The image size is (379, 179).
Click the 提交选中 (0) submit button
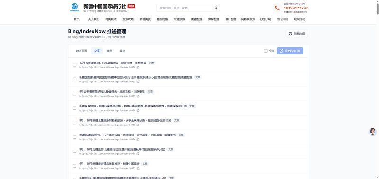click(x=290, y=51)
